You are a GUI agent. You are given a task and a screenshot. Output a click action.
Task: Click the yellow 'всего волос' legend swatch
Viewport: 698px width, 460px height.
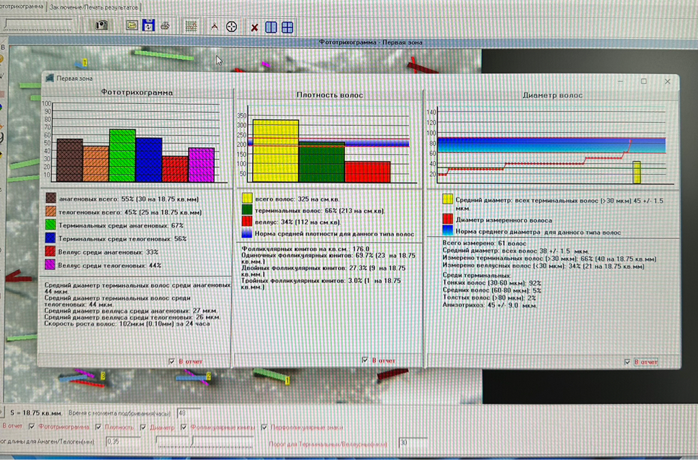tap(247, 198)
